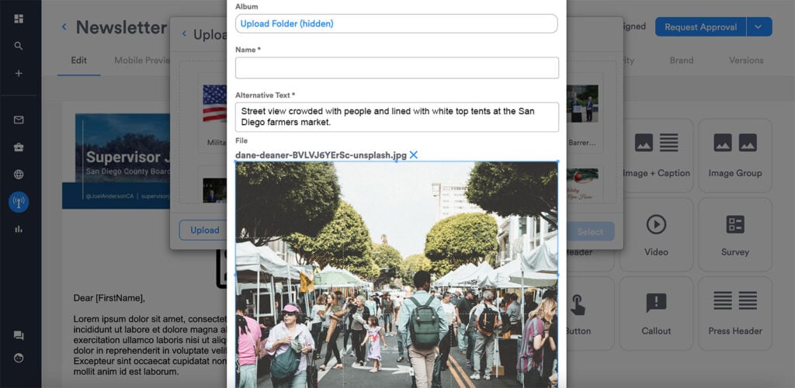The image size is (795, 388).
Task: Expand the Request Approval dropdown arrow
Action: click(759, 27)
